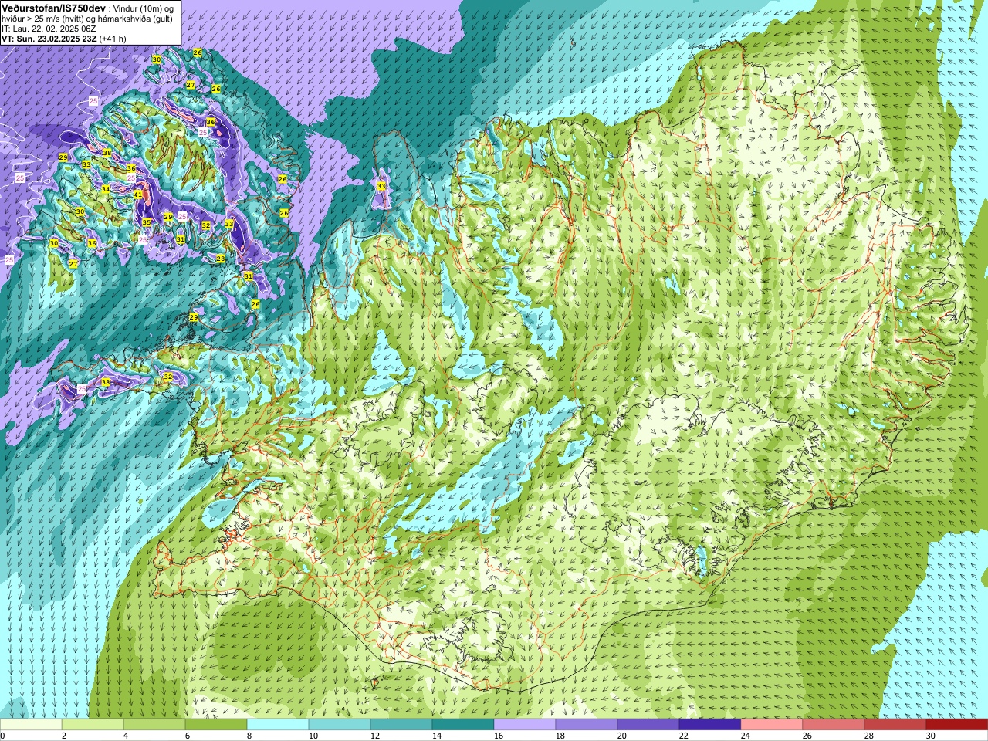Image resolution: width=988 pixels, height=741 pixels.
Task: Click the legend tick label 4
Action: coord(126,736)
